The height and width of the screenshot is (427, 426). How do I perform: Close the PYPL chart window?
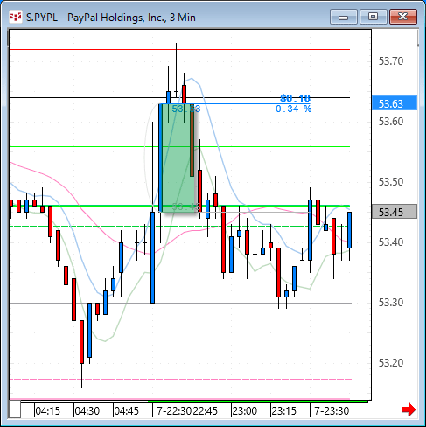403,17
